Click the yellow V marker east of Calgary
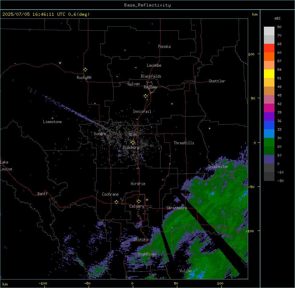 (x=147, y=200)
